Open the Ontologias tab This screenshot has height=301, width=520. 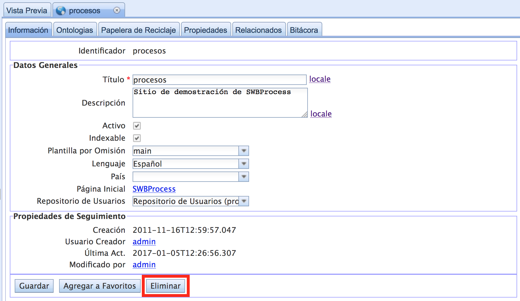75,30
